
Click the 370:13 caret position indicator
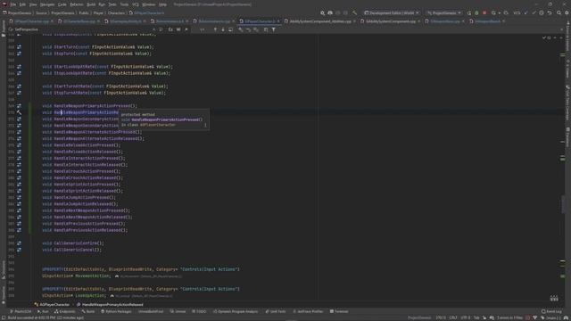pos(441,317)
